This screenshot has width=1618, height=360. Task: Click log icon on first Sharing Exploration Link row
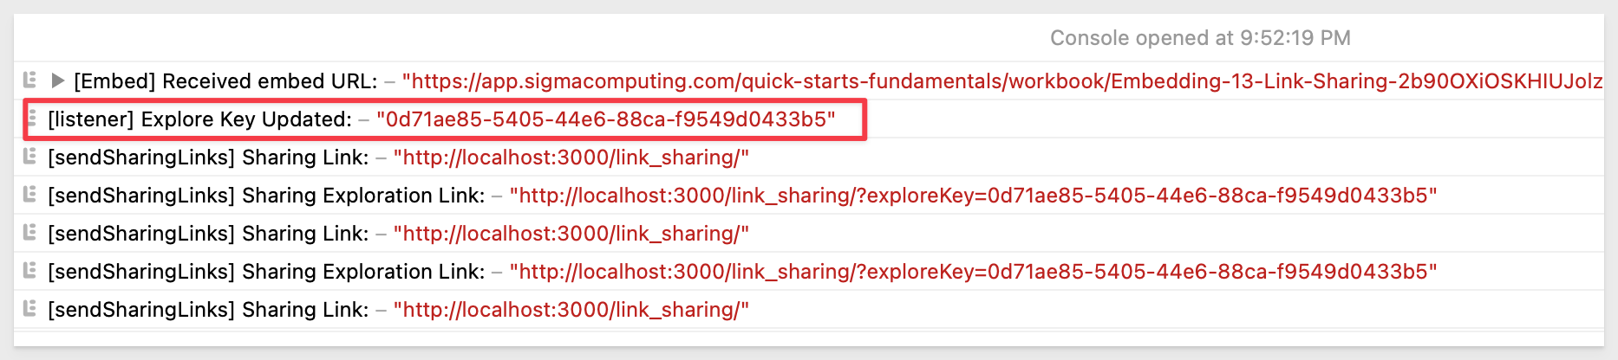point(30,195)
